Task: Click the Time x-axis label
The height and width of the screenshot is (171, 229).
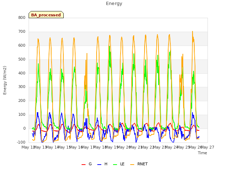Action: (x=203, y=153)
